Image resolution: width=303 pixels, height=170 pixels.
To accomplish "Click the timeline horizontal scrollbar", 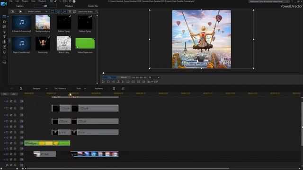I will point(127,169).
